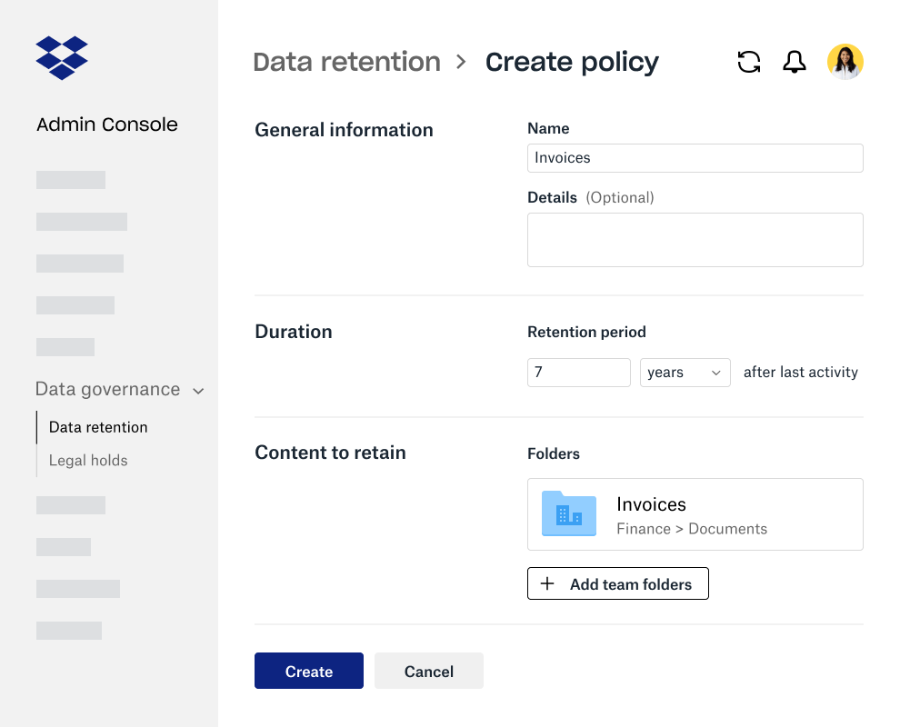
Task: Open the notifications bell
Action: tap(794, 62)
